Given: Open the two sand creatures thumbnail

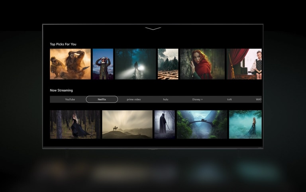Looking at the screenshot, I should (70, 64).
